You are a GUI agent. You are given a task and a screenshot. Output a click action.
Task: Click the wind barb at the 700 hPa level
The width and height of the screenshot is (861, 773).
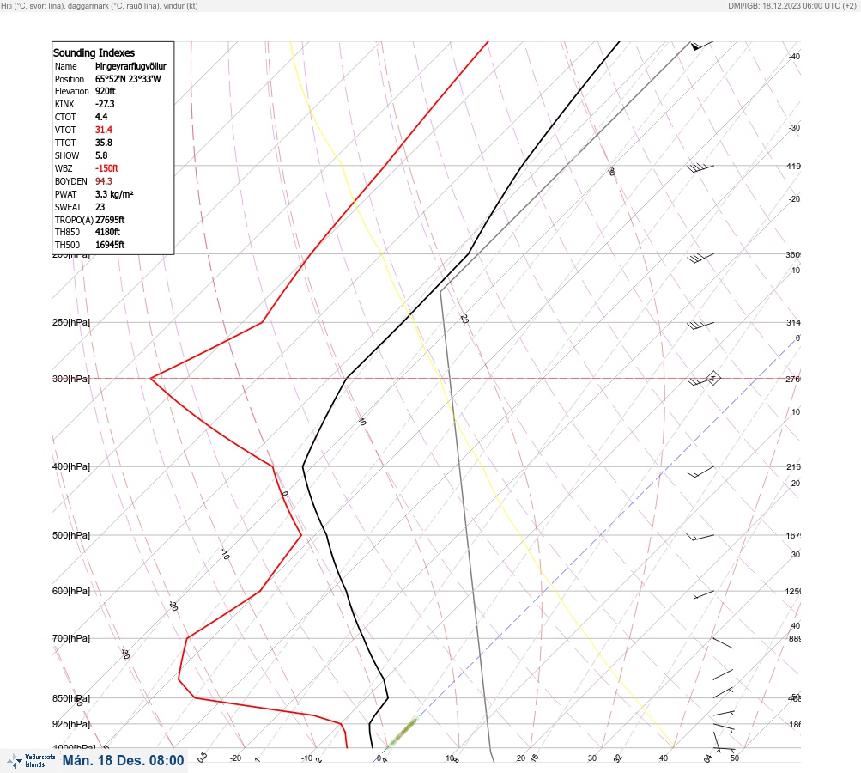coord(723,642)
